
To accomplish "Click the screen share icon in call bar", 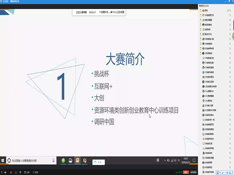I will tap(16, 172).
